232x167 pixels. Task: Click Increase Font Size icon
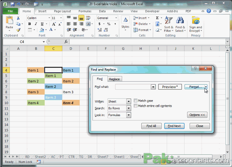pyautogui.click(x=54, y=24)
